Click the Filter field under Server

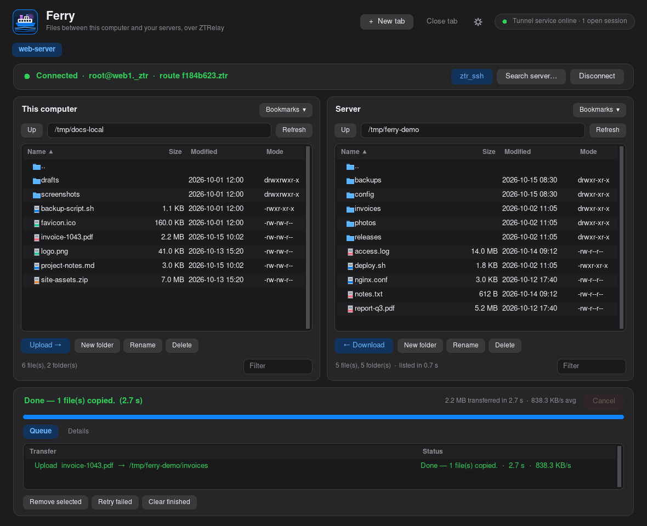591,366
